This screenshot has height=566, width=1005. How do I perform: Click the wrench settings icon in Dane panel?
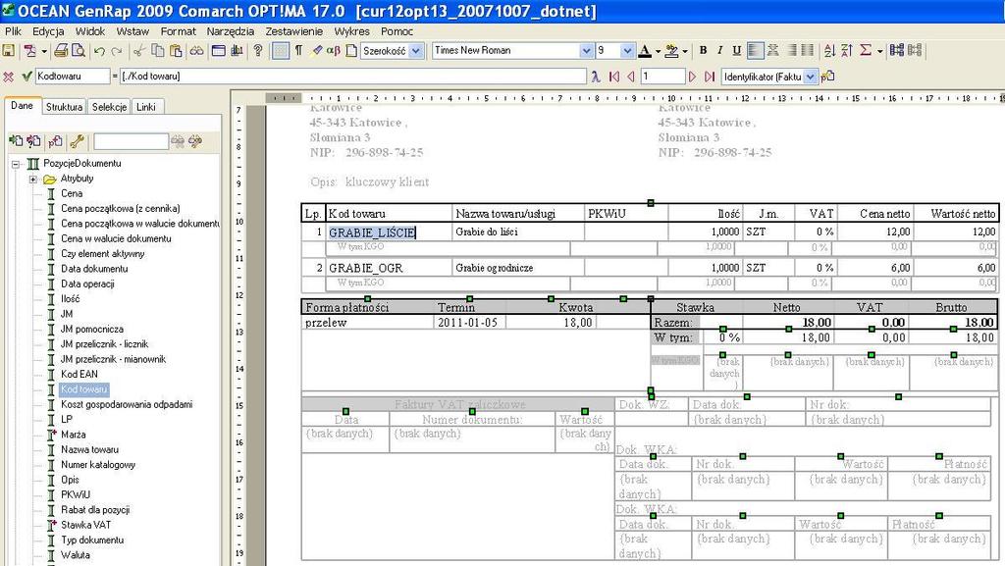[x=77, y=141]
